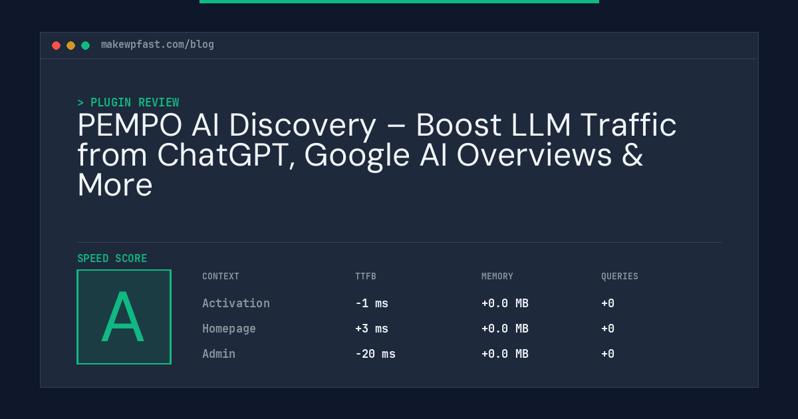The image size is (798, 419).
Task: Click the red window dot
Action: (56, 45)
